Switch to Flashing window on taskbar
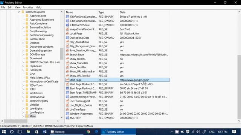241x135 pixels. point(66,132)
